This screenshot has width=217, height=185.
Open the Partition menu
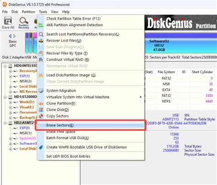(28, 12)
